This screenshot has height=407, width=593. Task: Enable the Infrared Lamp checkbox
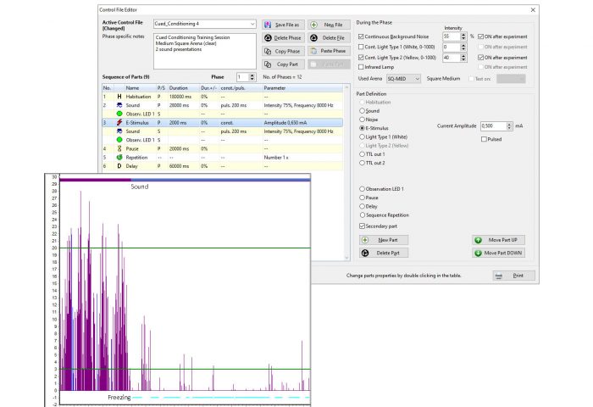pos(362,67)
